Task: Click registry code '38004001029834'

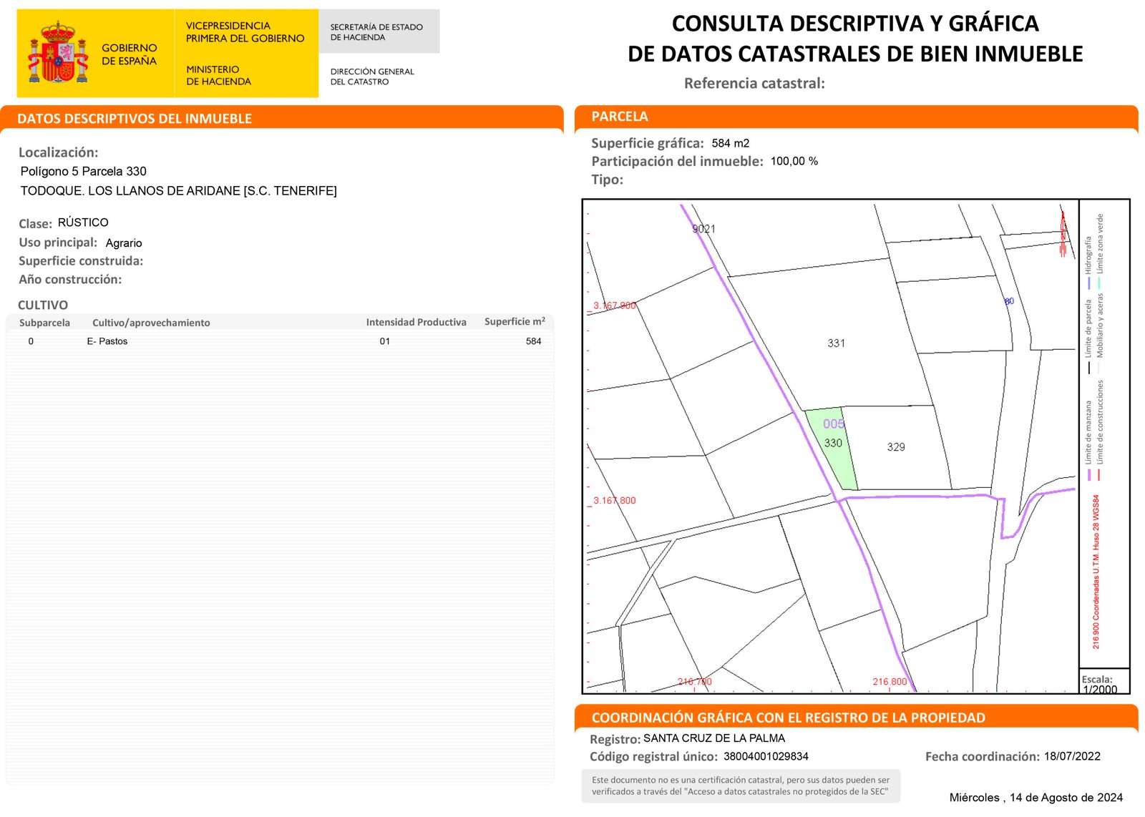Action: point(766,756)
